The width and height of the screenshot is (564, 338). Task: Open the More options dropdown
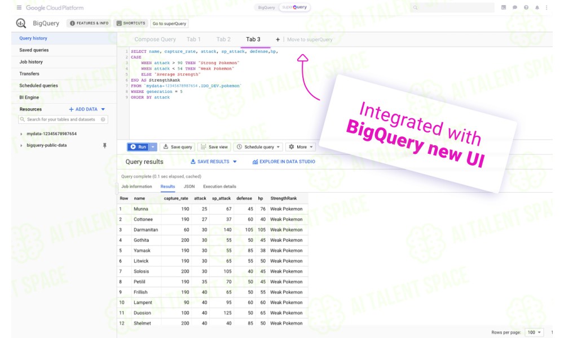(311, 147)
